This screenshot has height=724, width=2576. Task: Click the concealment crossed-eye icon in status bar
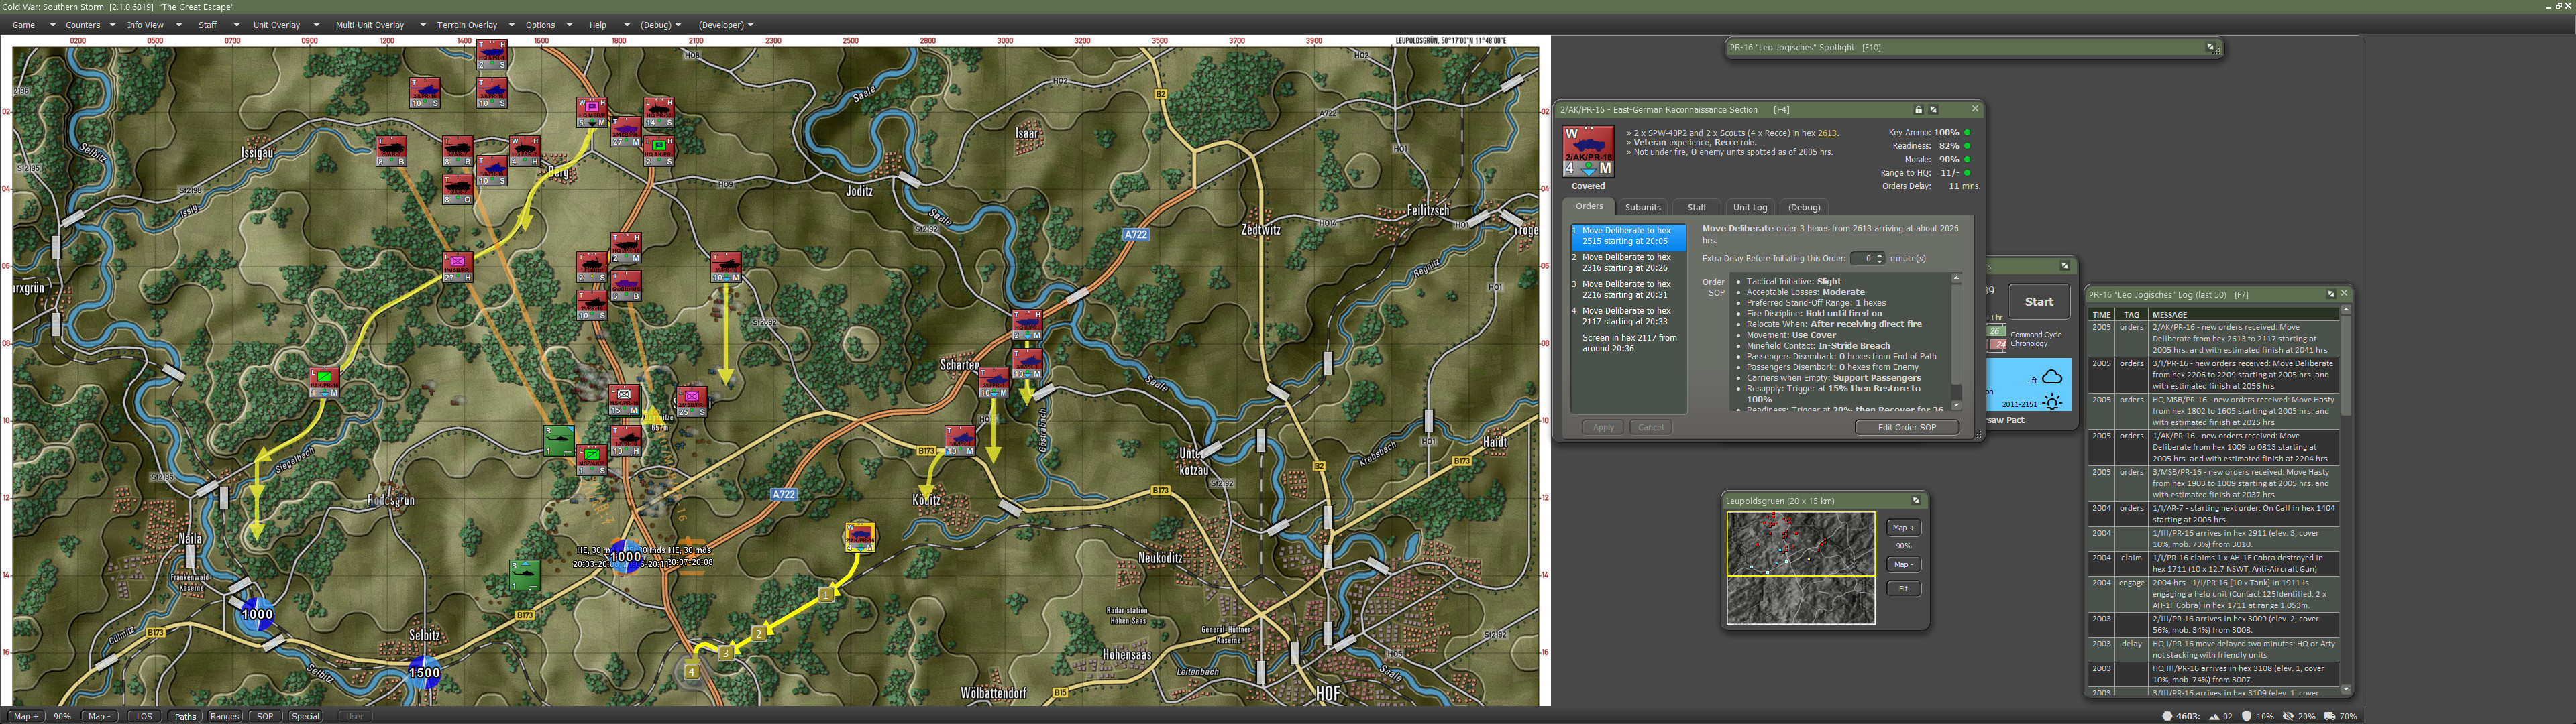2288,716
